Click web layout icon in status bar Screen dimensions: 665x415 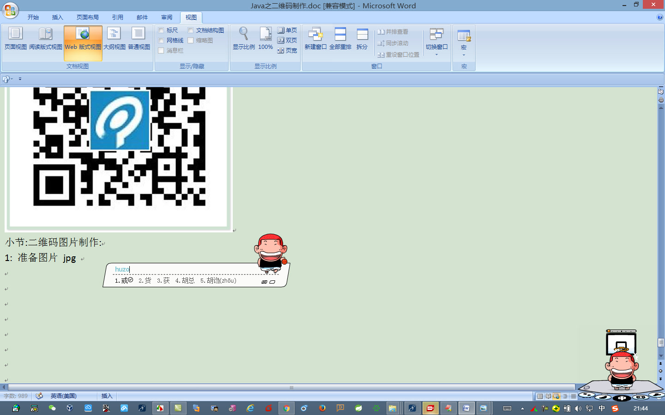point(556,396)
